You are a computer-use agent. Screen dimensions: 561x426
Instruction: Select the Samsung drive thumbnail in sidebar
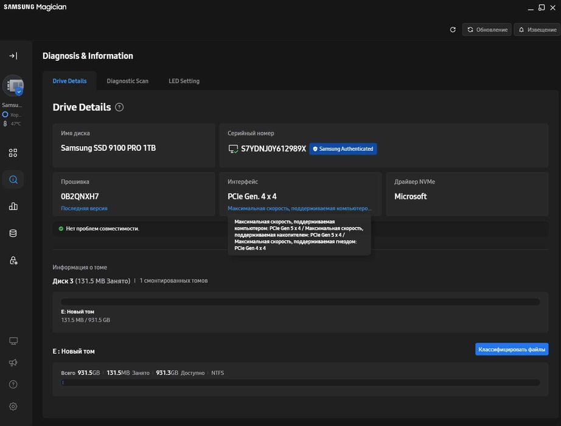point(13,86)
